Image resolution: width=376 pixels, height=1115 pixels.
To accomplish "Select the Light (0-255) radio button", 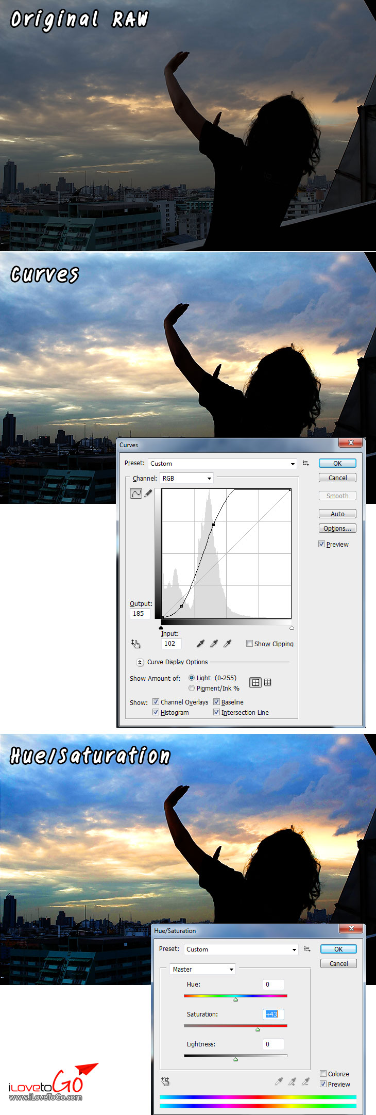I will [192, 678].
